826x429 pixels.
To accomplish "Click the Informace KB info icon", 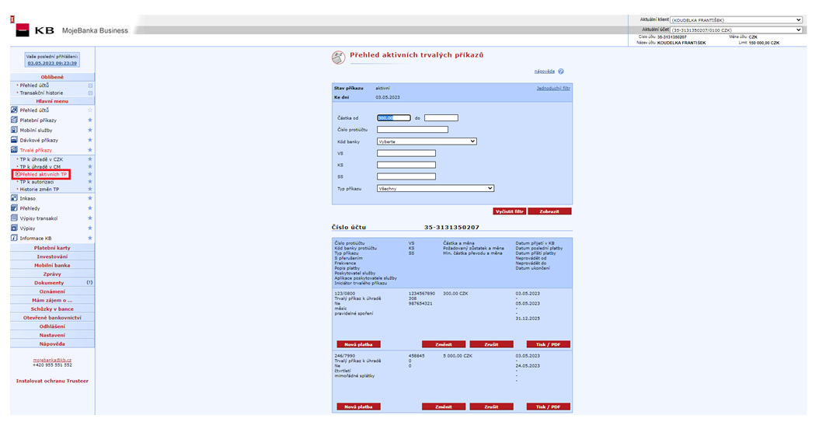I will coord(14,238).
